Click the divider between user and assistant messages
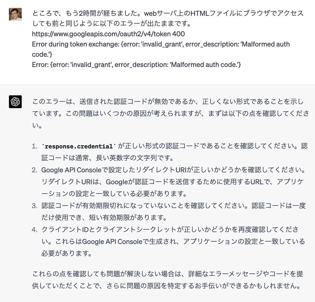315x302 pixels. point(157,85)
